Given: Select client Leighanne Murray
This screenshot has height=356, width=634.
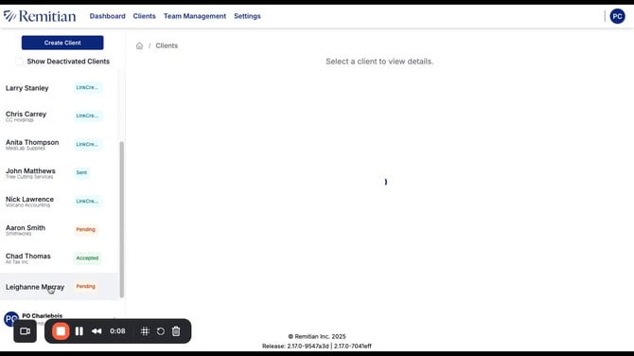Looking at the screenshot, I should coord(59,287).
